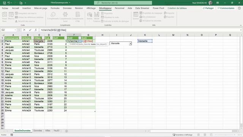Viewport: 243px width, 137px height.
Task: Open the Col1 column filter dropdown
Action: click(x=65, y=38)
